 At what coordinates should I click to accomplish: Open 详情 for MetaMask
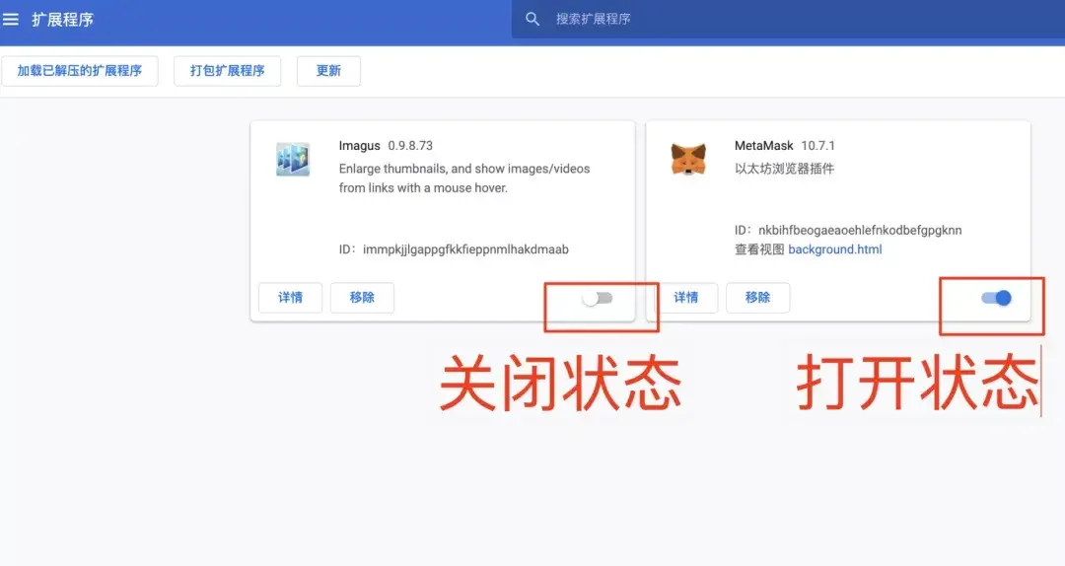[x=686, y=298]
